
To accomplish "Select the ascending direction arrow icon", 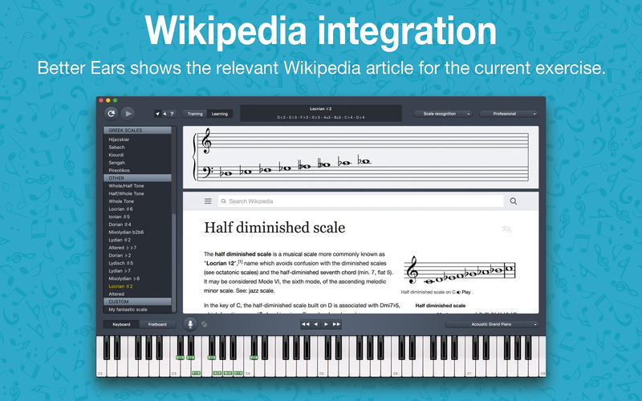I will (x=158, y=114).
